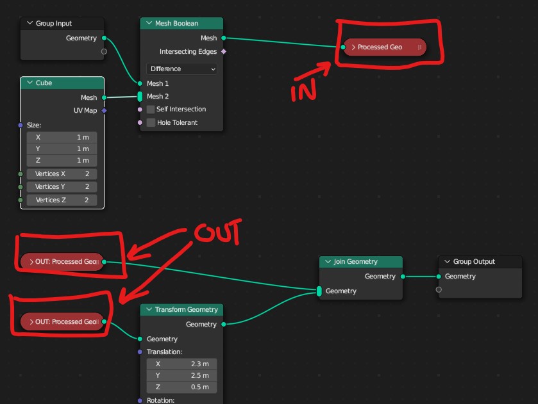Viewport: 538px width, 404px height.
Task: Click Group Input's Geometry output socket
Action: click(x=105, y=38)
